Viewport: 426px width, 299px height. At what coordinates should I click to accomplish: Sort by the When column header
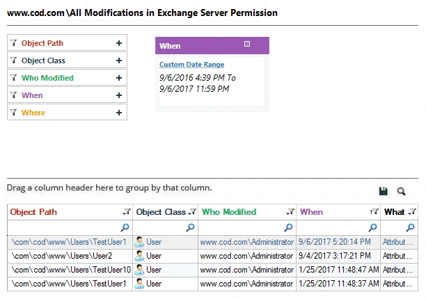[311, 212]
